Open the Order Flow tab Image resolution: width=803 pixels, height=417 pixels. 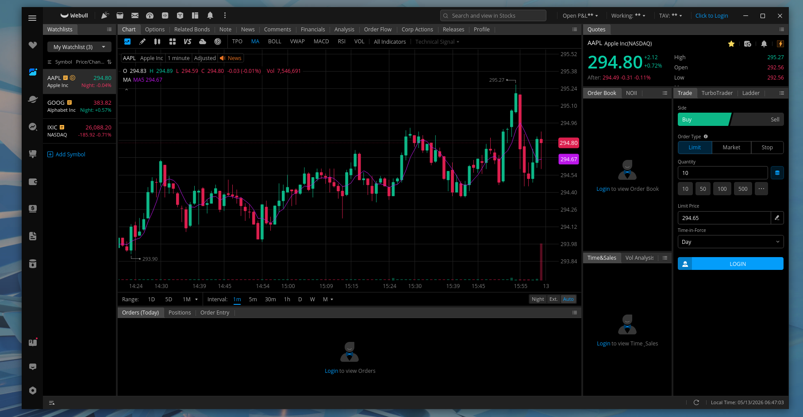click(378, 30)
